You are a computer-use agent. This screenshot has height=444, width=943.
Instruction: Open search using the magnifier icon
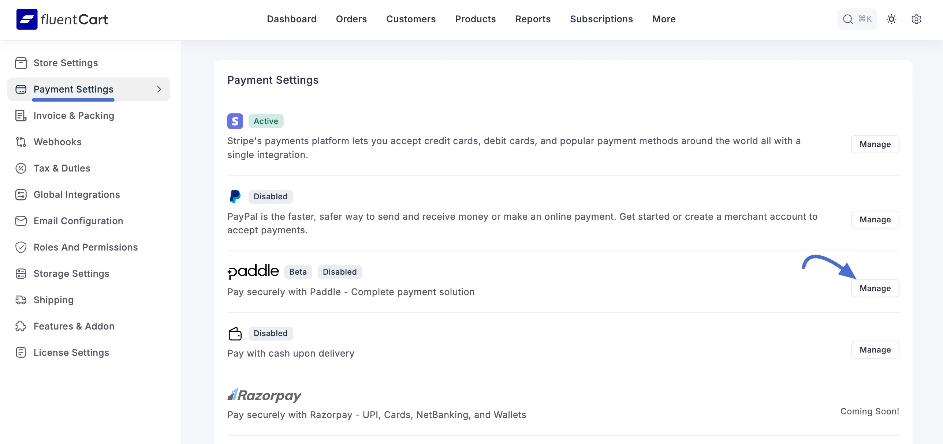coord(848,19)
